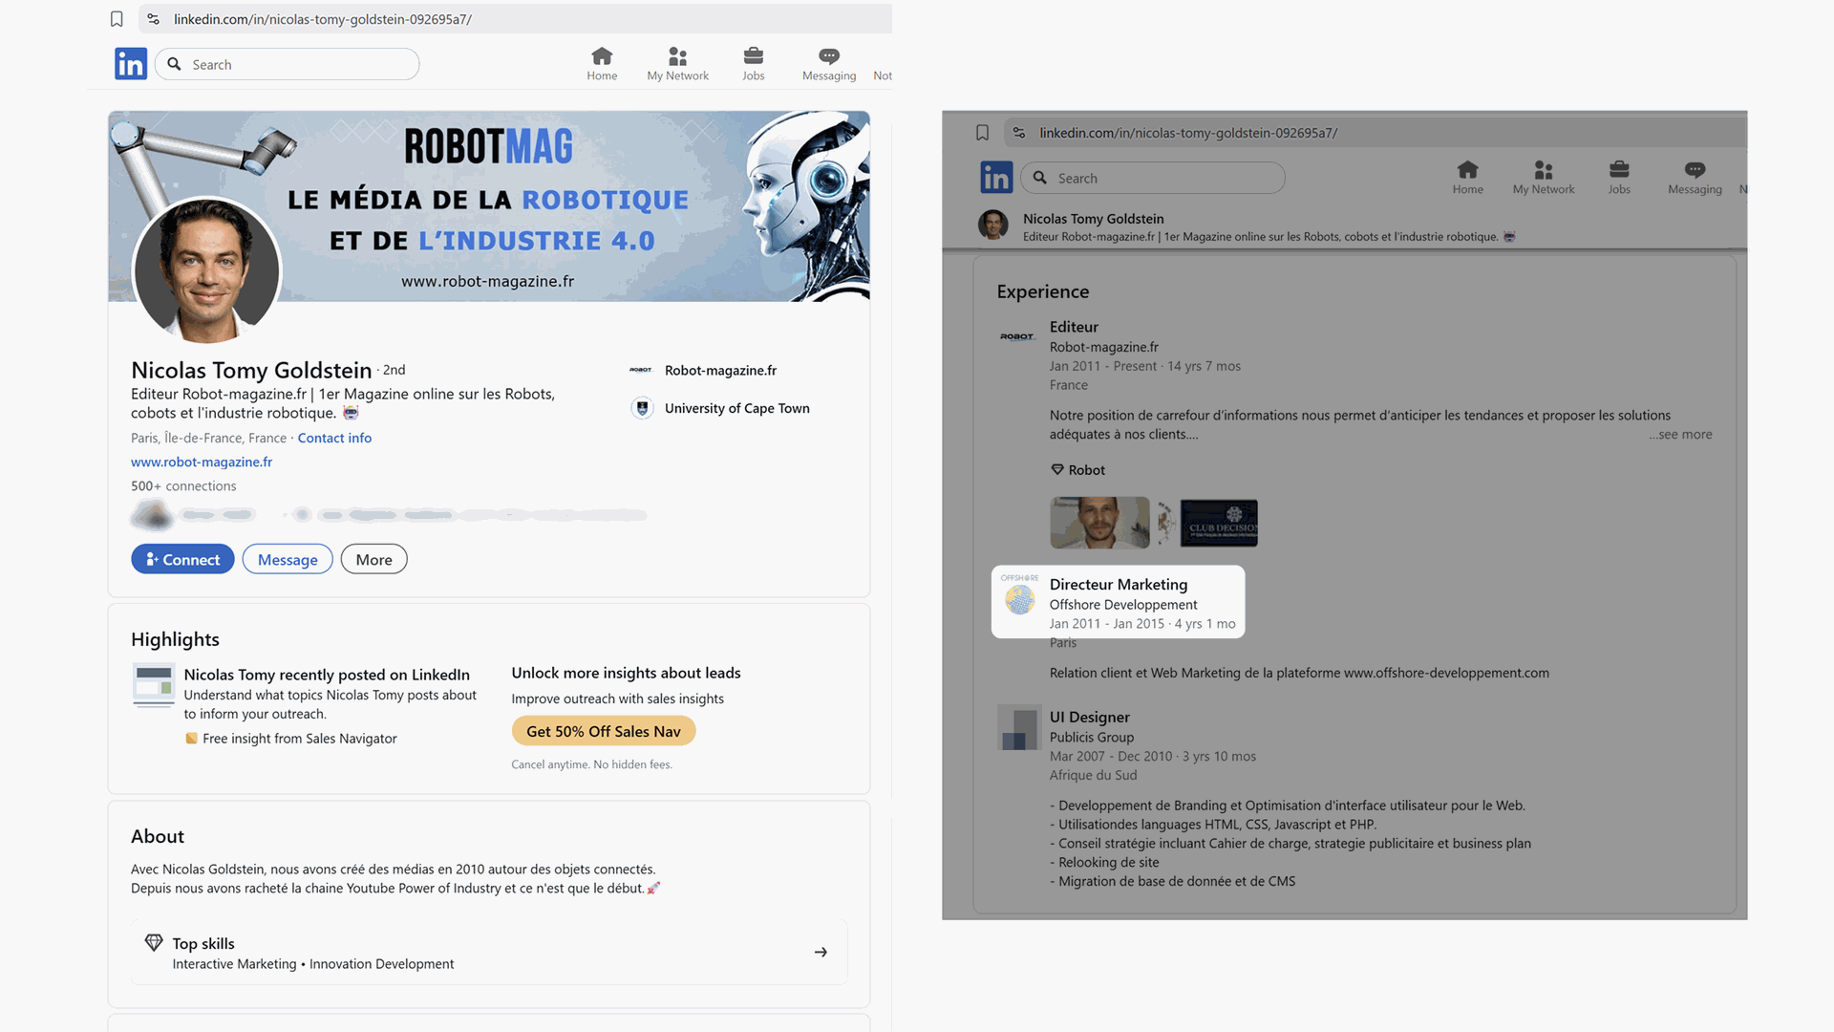The width and height of the screenshot is (1834, 1032).
Task: Click Robot logo next to Editeur role
Action: click(x=1017, y=336)
